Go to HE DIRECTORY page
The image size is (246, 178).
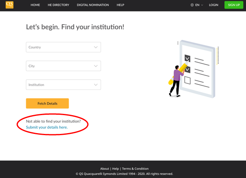58,5
